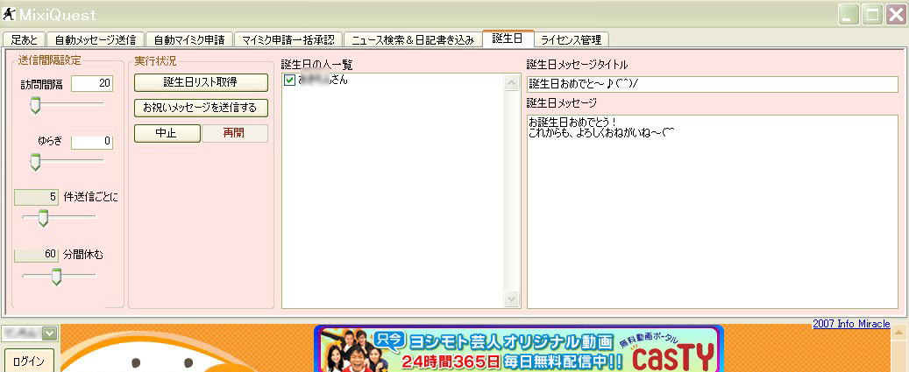Viewport: 909px width, 372px height.
Task: Click birthday list scroll down arrow
Action: click(x=512, y=299)
